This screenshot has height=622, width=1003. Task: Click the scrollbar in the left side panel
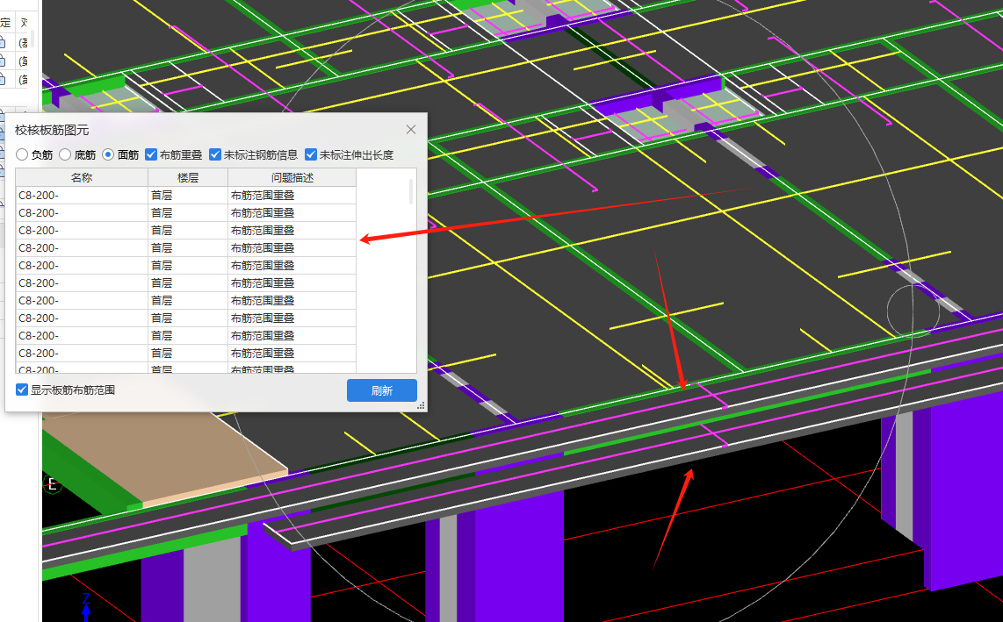pos(32,39)
